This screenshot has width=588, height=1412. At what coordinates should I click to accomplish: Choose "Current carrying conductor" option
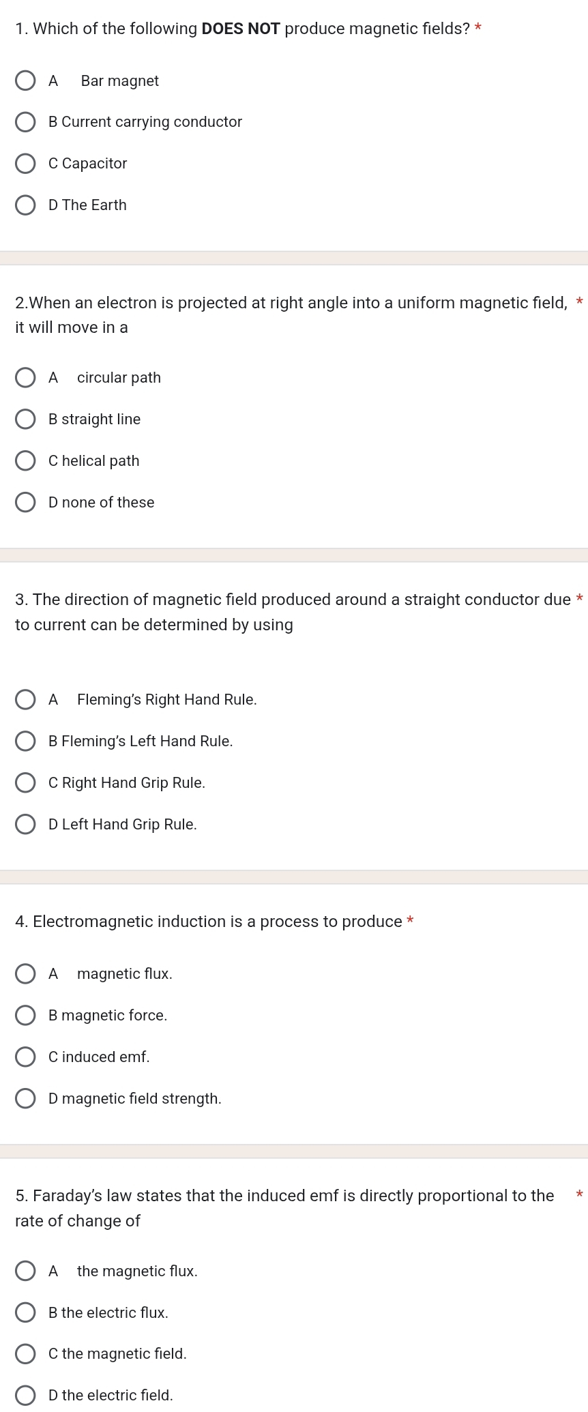tap(26, 122)
